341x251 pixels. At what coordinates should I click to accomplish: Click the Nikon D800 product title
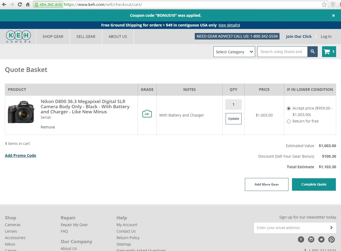coord(85,107)
